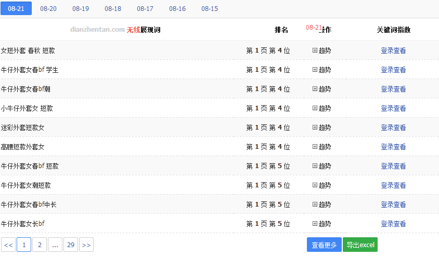Click ranking cell of 牛仔外套女长bf
The image size is (439, 256).
[x=268, y=224]
